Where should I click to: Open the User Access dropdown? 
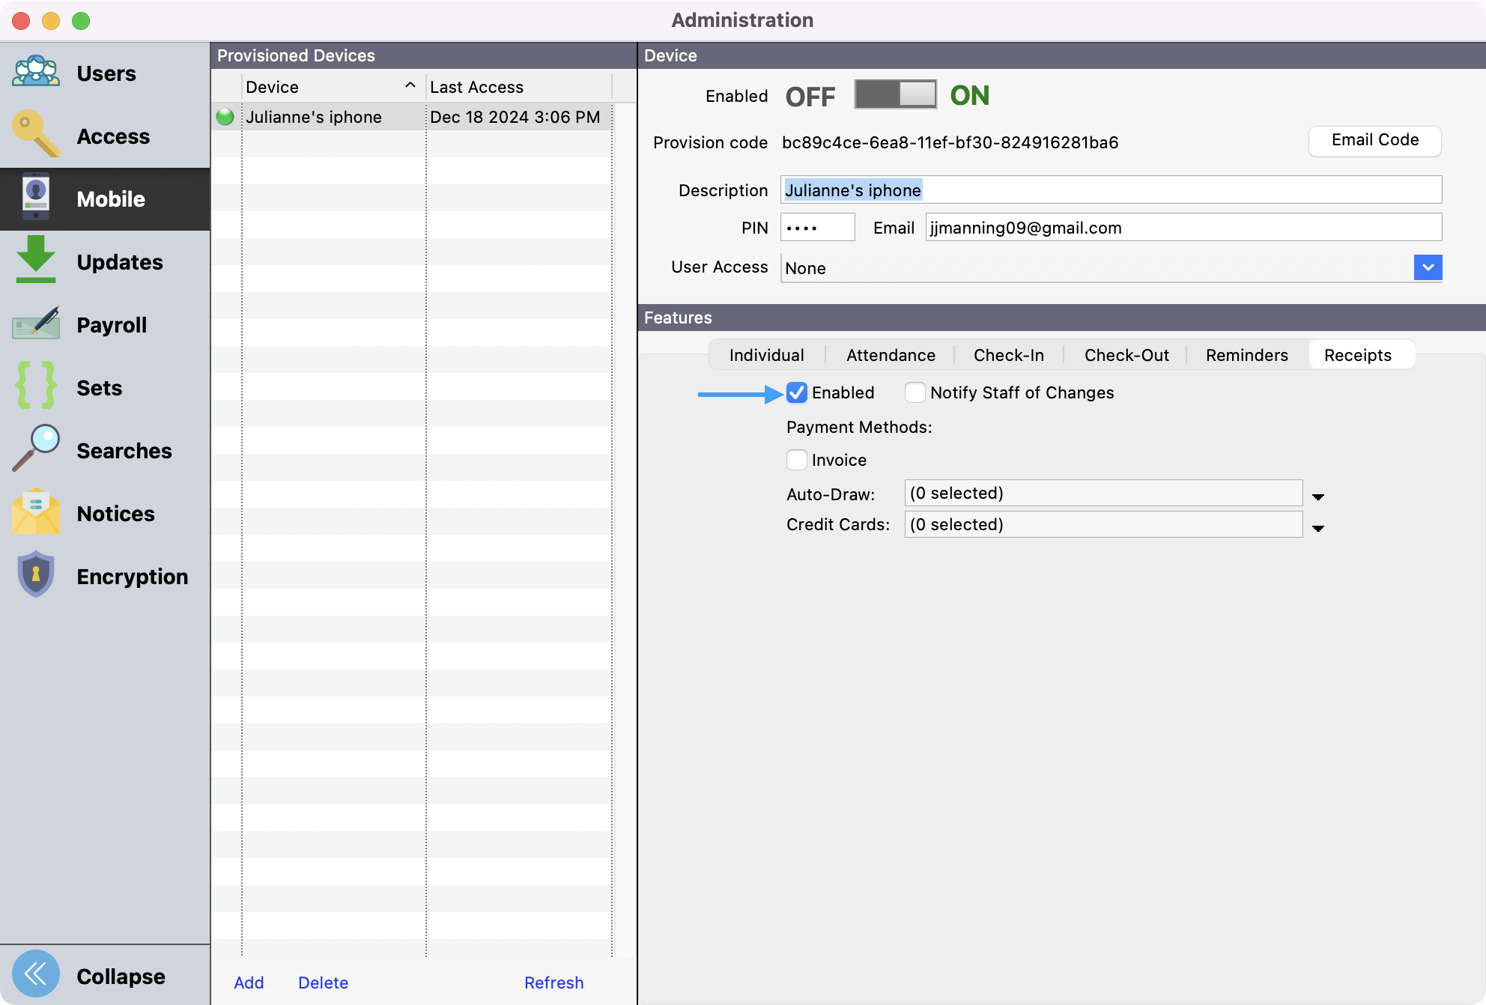(1428, 267)
